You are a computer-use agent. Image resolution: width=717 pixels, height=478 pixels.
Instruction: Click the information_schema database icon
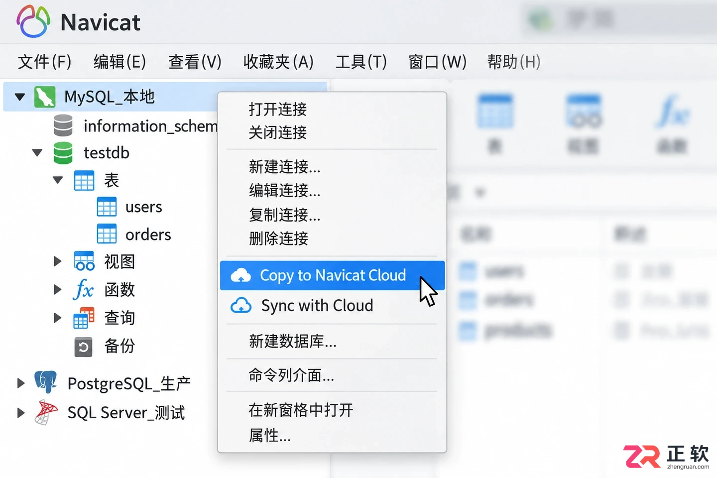(63, 125)
